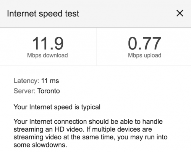Image resolution: width=191 pixels, height=152 pixels.
Task: Click 'Your Internet speed is typical' text
Action: (57, 107)
